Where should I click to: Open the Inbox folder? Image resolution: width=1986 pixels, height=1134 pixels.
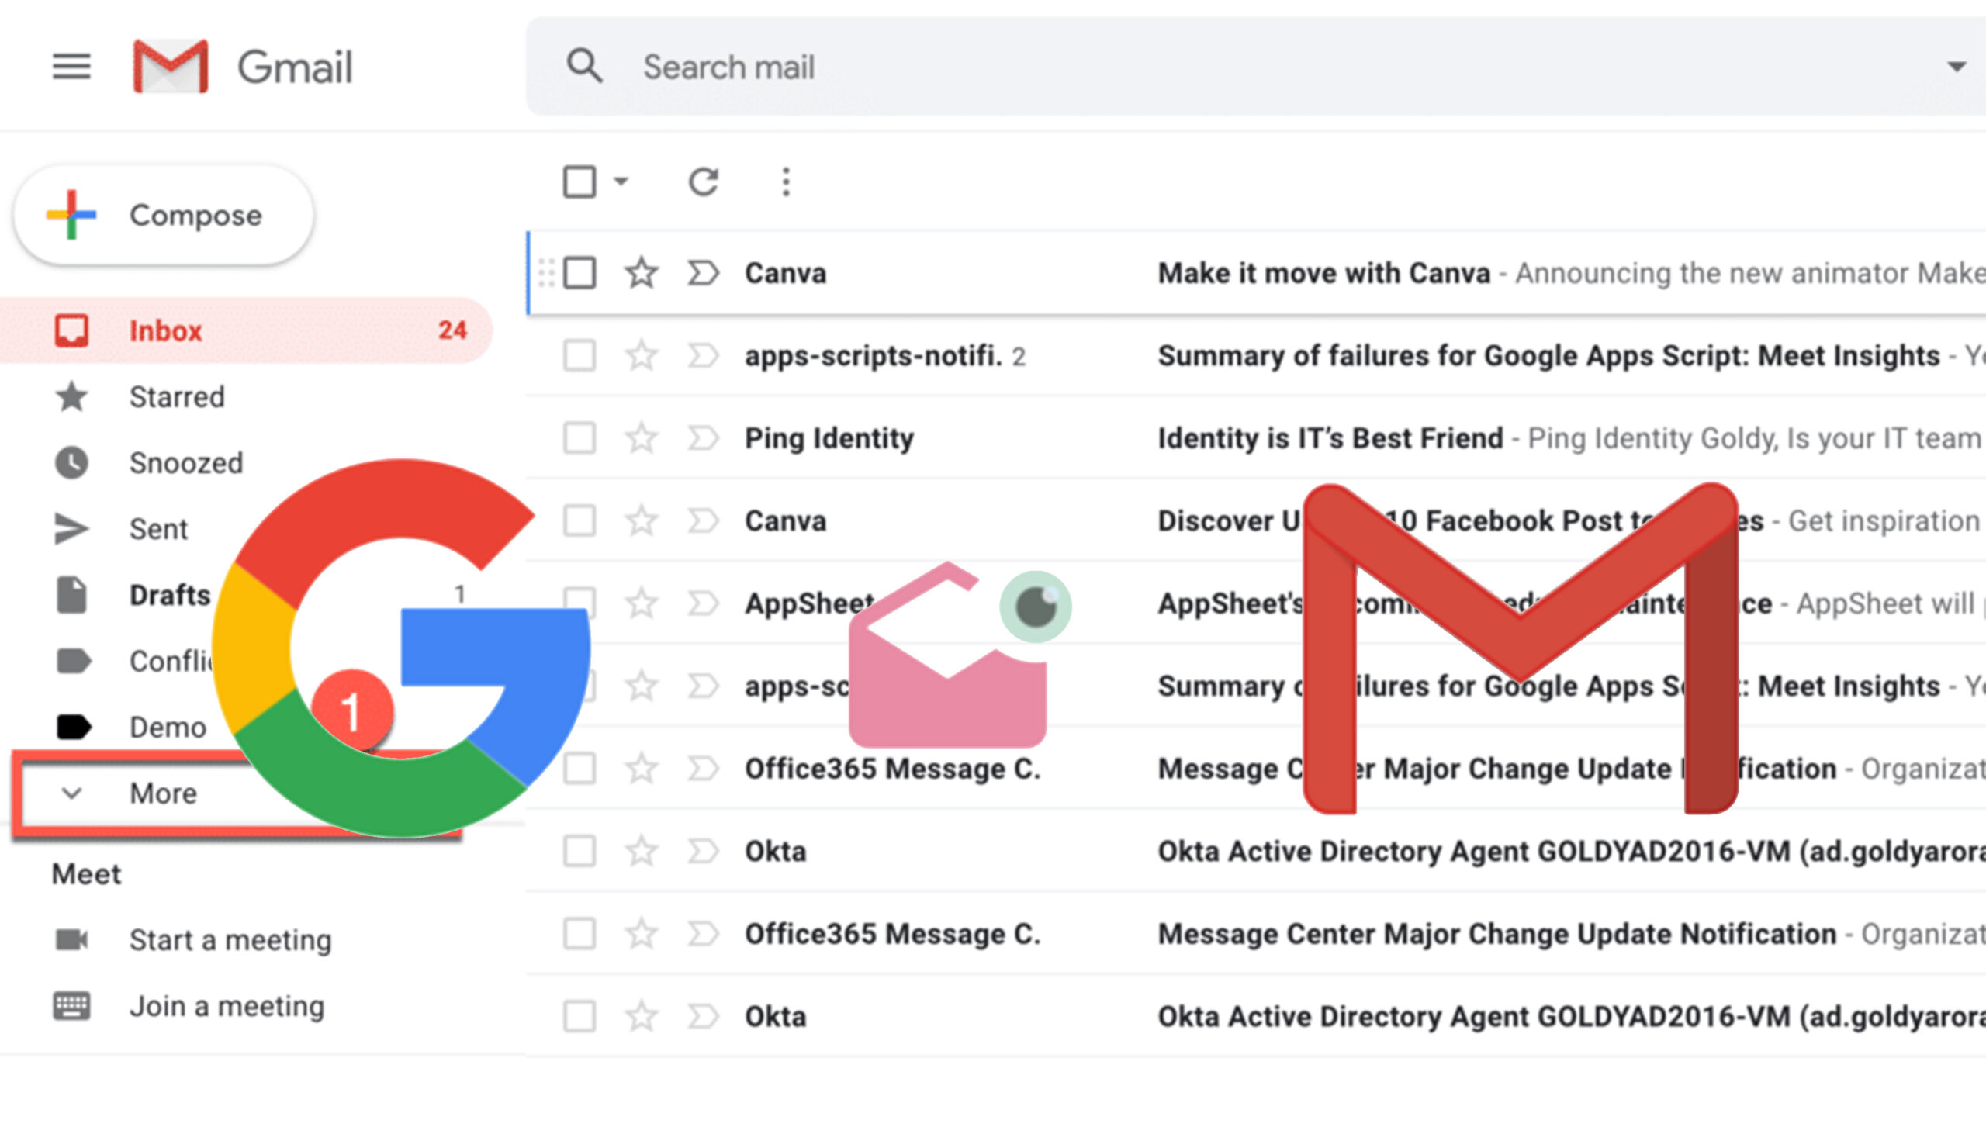click(246, 330)
